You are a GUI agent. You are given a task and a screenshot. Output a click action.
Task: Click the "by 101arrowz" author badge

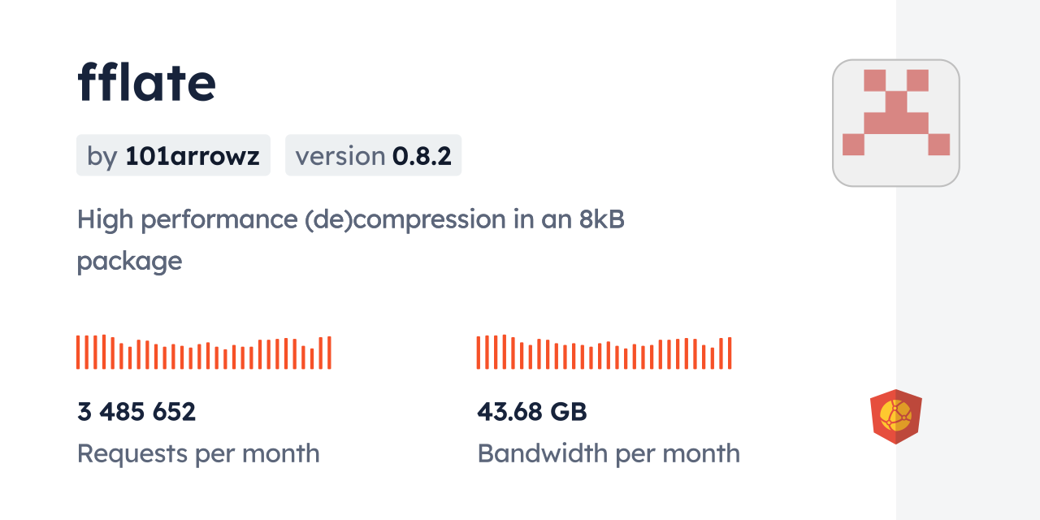coord(173,156)
